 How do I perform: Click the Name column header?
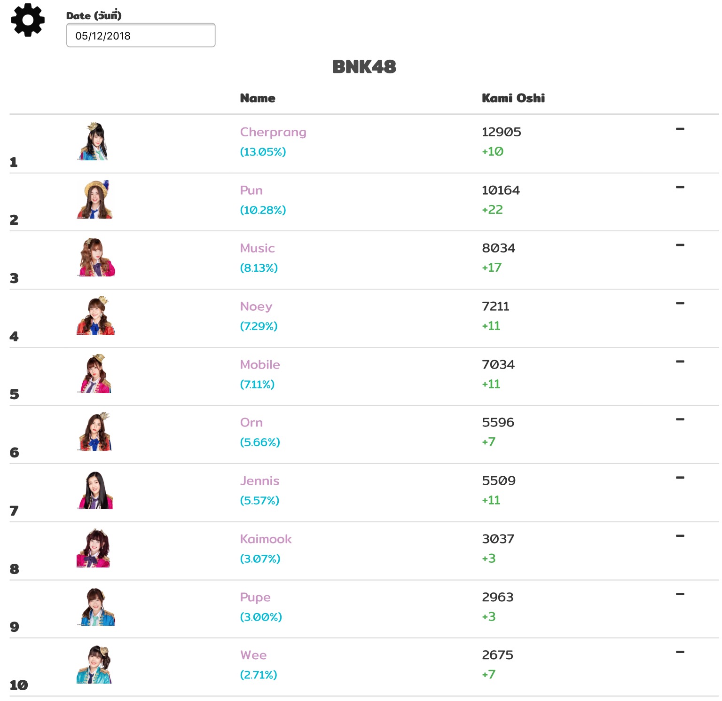point(258,98)
